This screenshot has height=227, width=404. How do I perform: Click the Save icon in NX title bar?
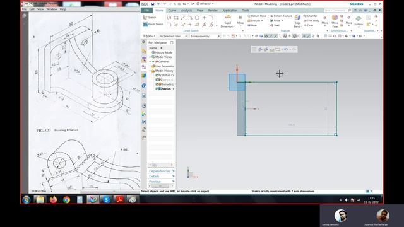pos(153,4)
